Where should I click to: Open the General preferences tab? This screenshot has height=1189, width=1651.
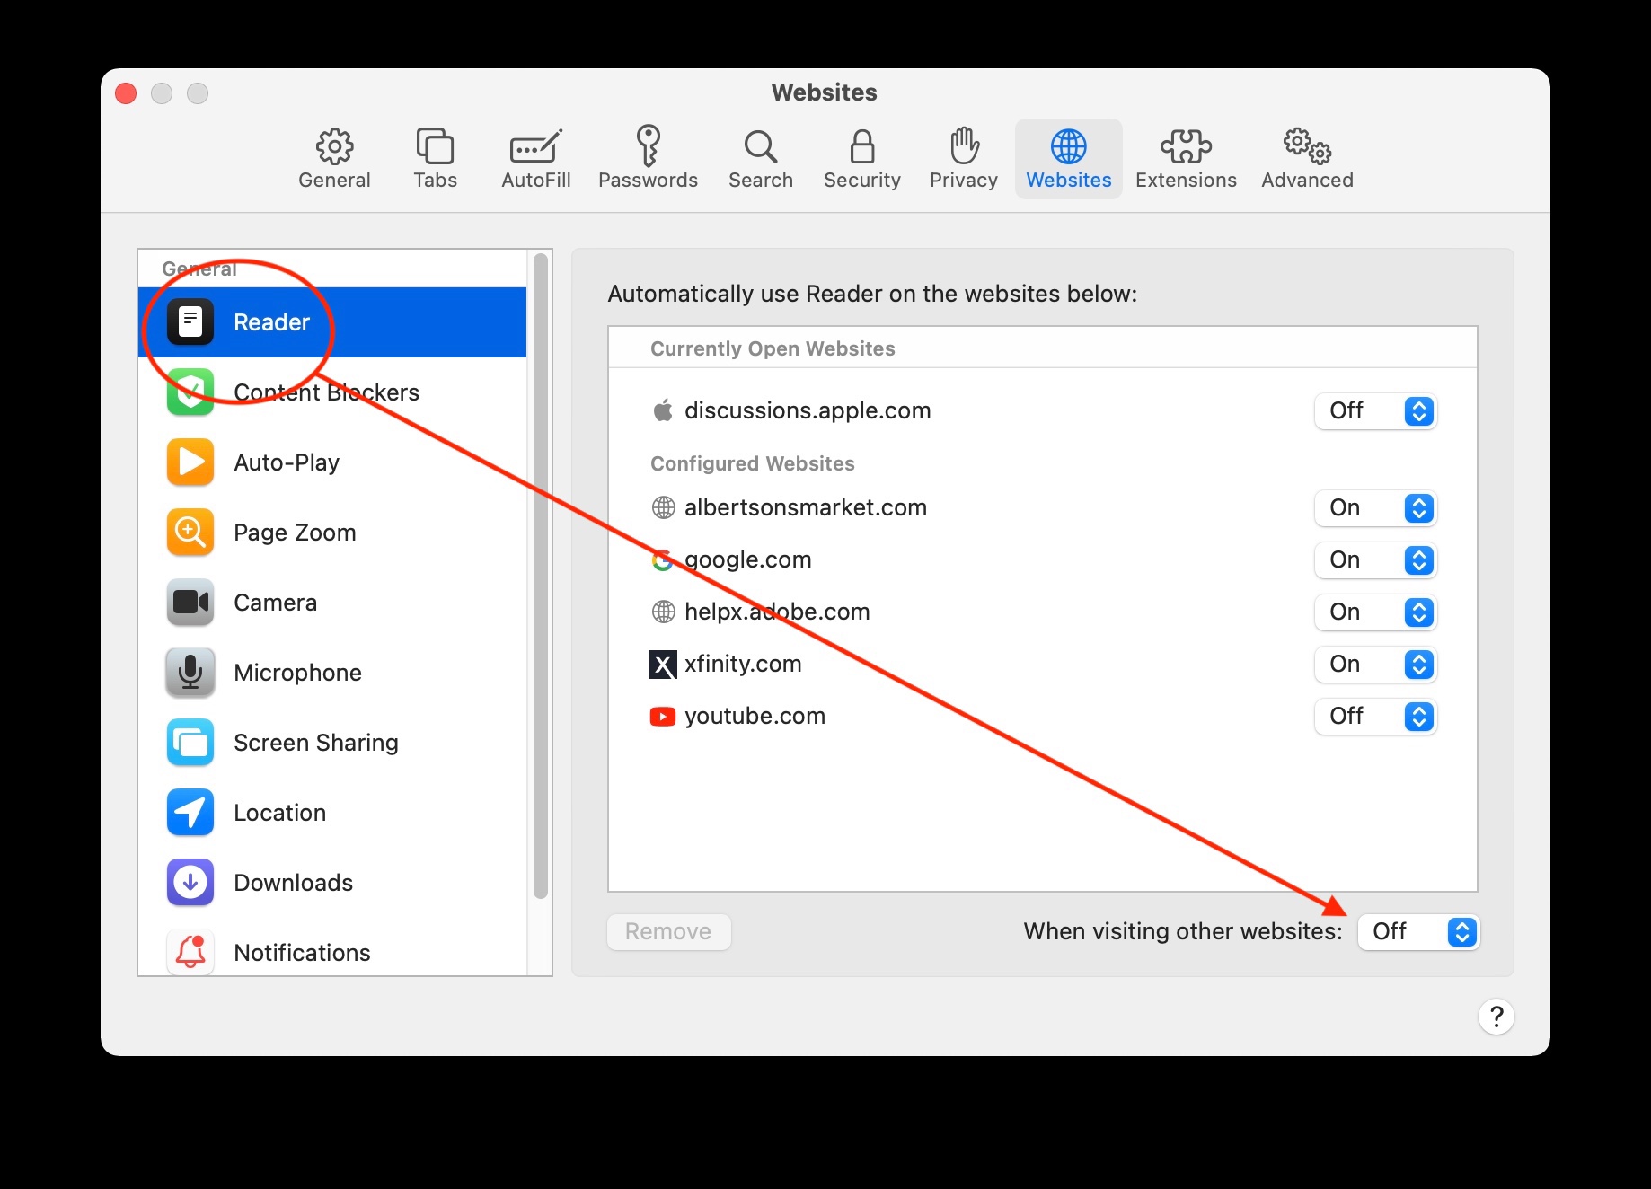tap(334, 158)
